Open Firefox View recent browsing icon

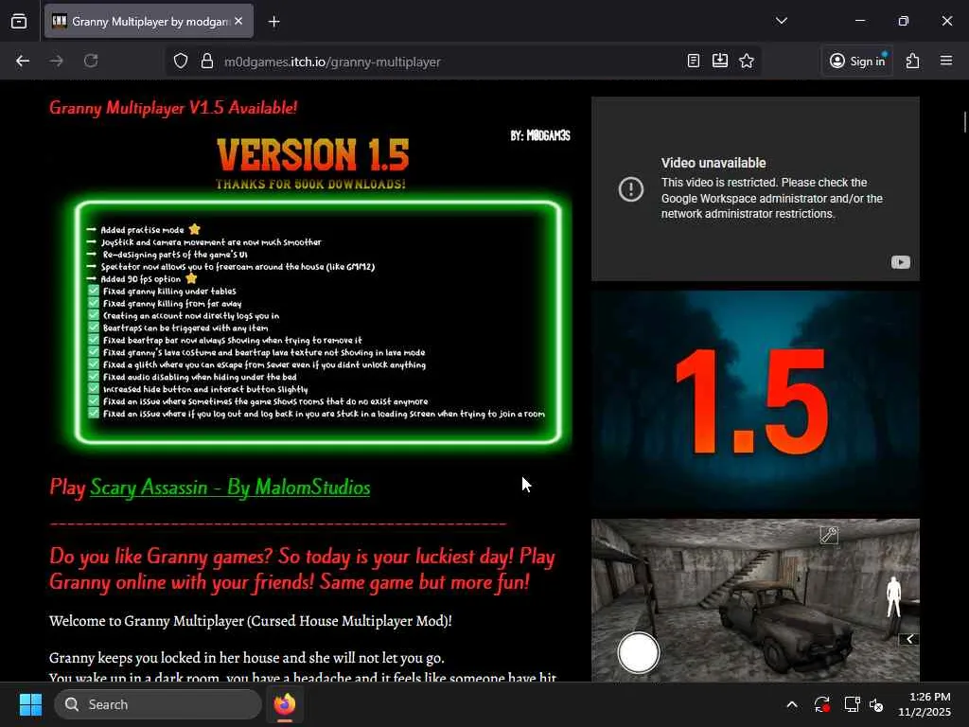coord(19,22)
